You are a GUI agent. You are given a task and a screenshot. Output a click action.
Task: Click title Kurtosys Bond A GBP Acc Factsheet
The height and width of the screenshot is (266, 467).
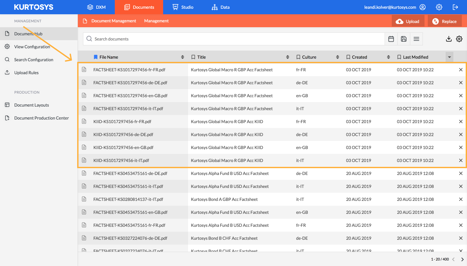224,199
